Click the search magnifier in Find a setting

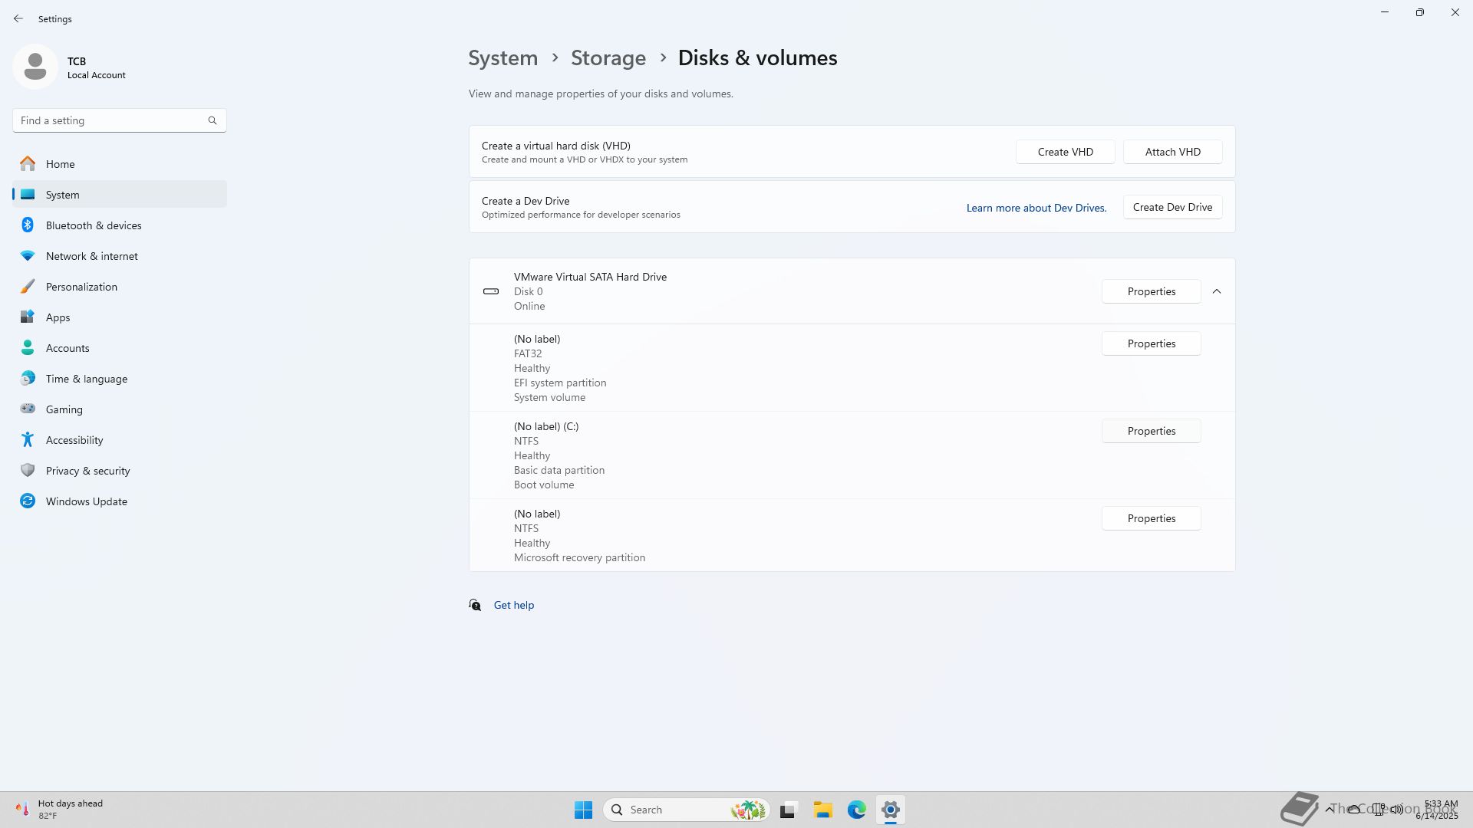tap(213, 120)
